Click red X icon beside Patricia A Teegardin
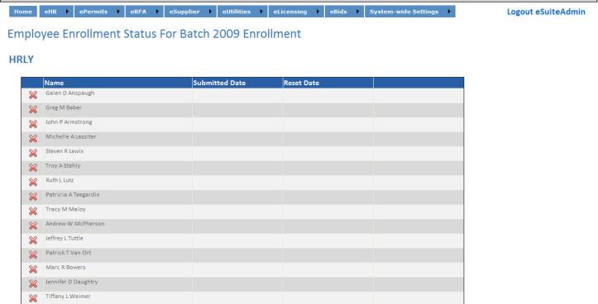 tap(33, 197)
